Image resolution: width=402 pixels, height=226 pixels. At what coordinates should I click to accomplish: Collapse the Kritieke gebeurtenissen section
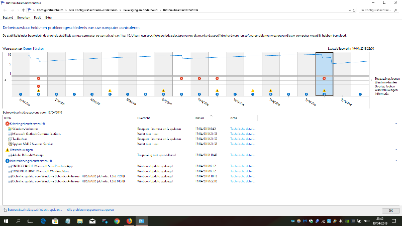pyautogui.click(x=396, y=124)
